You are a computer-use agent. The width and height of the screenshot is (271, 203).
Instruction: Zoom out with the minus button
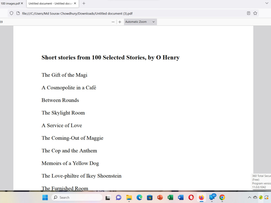point(113,22)
